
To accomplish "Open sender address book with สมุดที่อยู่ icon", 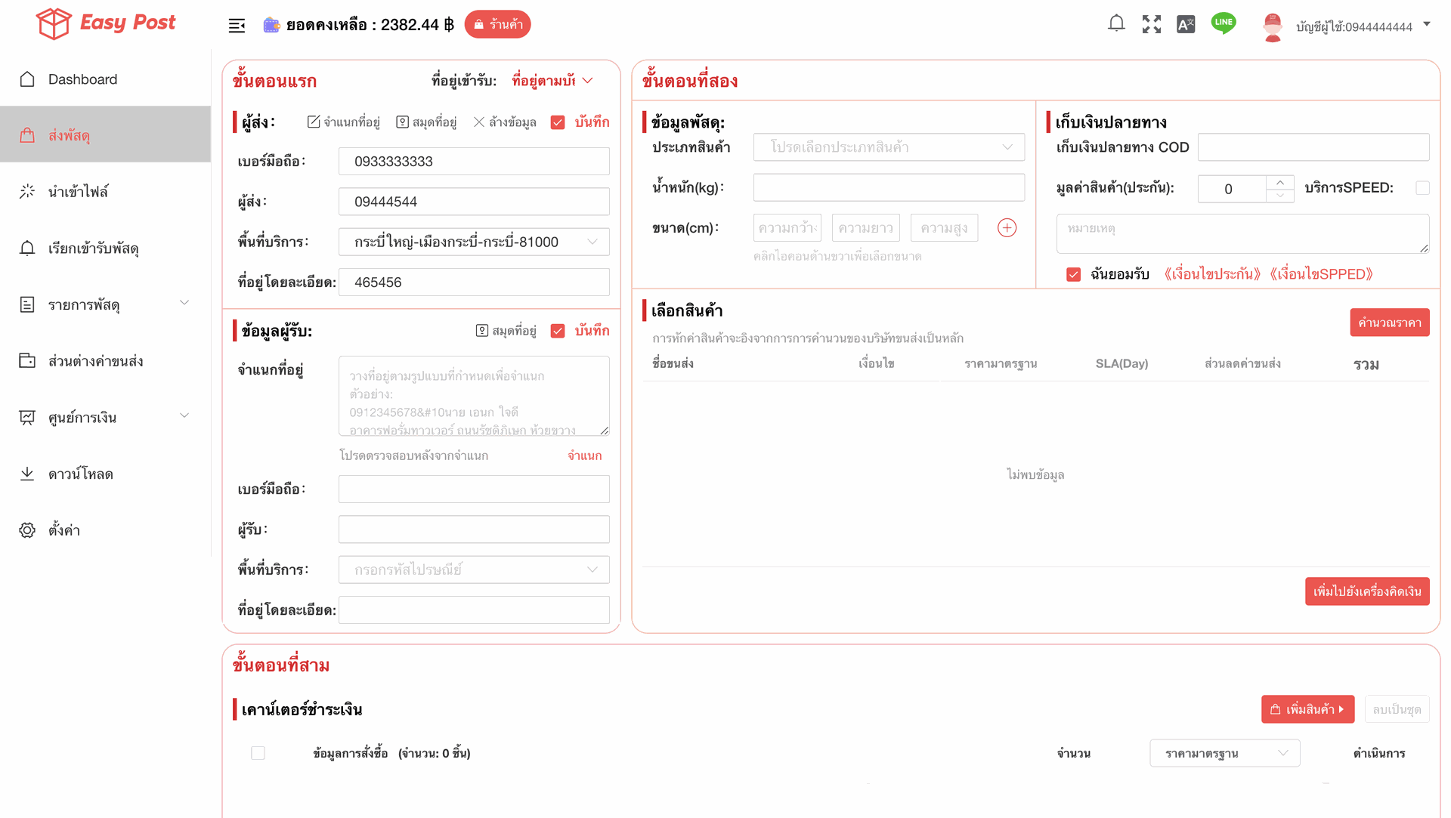I will [403, 122].
